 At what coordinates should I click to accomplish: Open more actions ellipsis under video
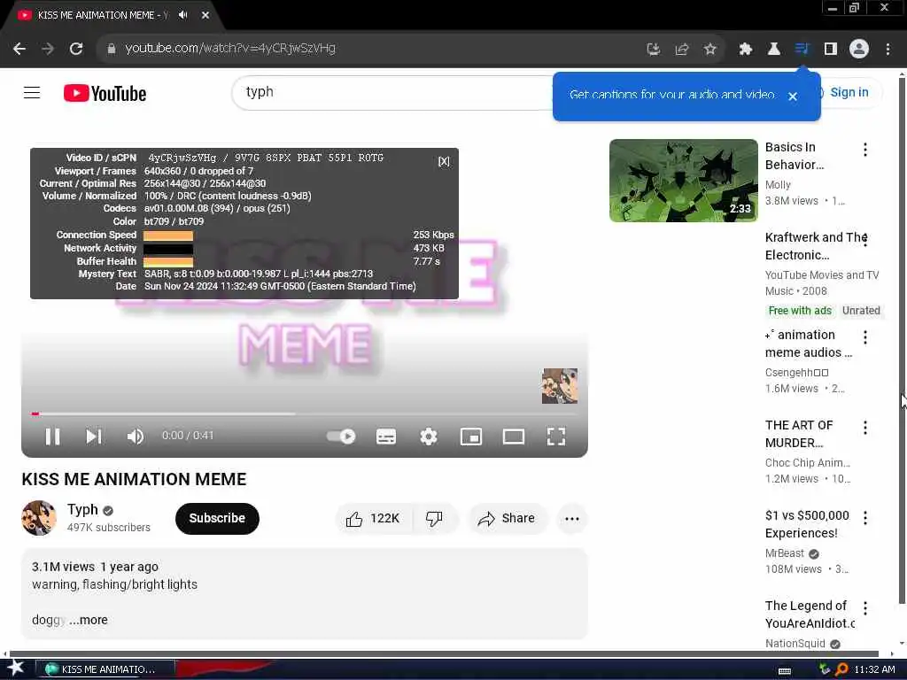point(571,519)
